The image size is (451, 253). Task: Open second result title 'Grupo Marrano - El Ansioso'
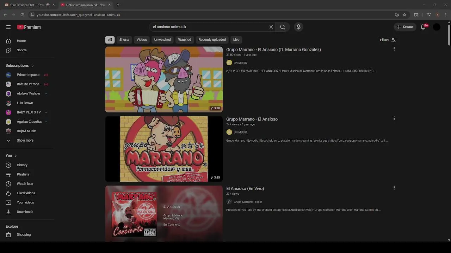[252, 119]
